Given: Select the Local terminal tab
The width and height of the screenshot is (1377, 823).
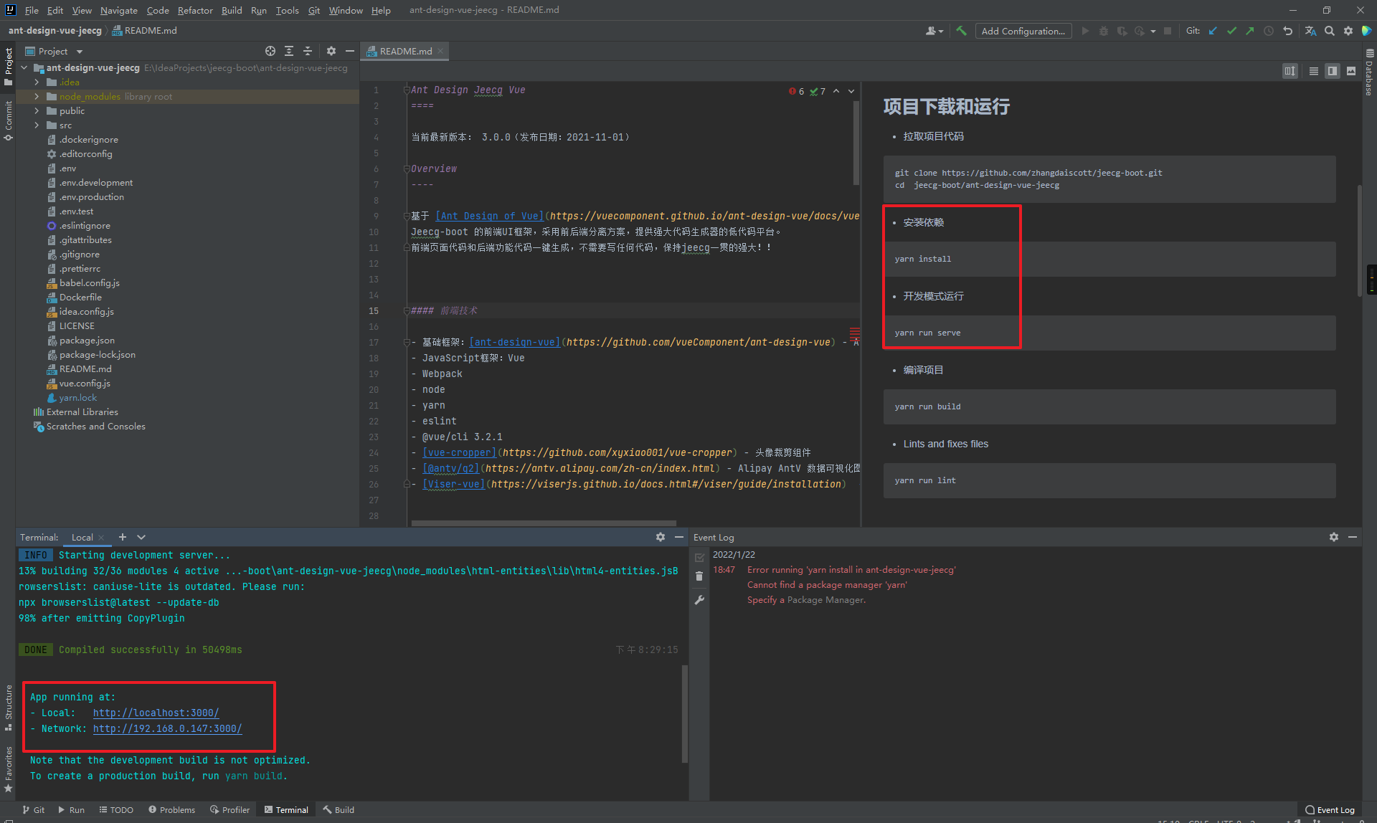Looking at the screenshot, I should (82, 537).
